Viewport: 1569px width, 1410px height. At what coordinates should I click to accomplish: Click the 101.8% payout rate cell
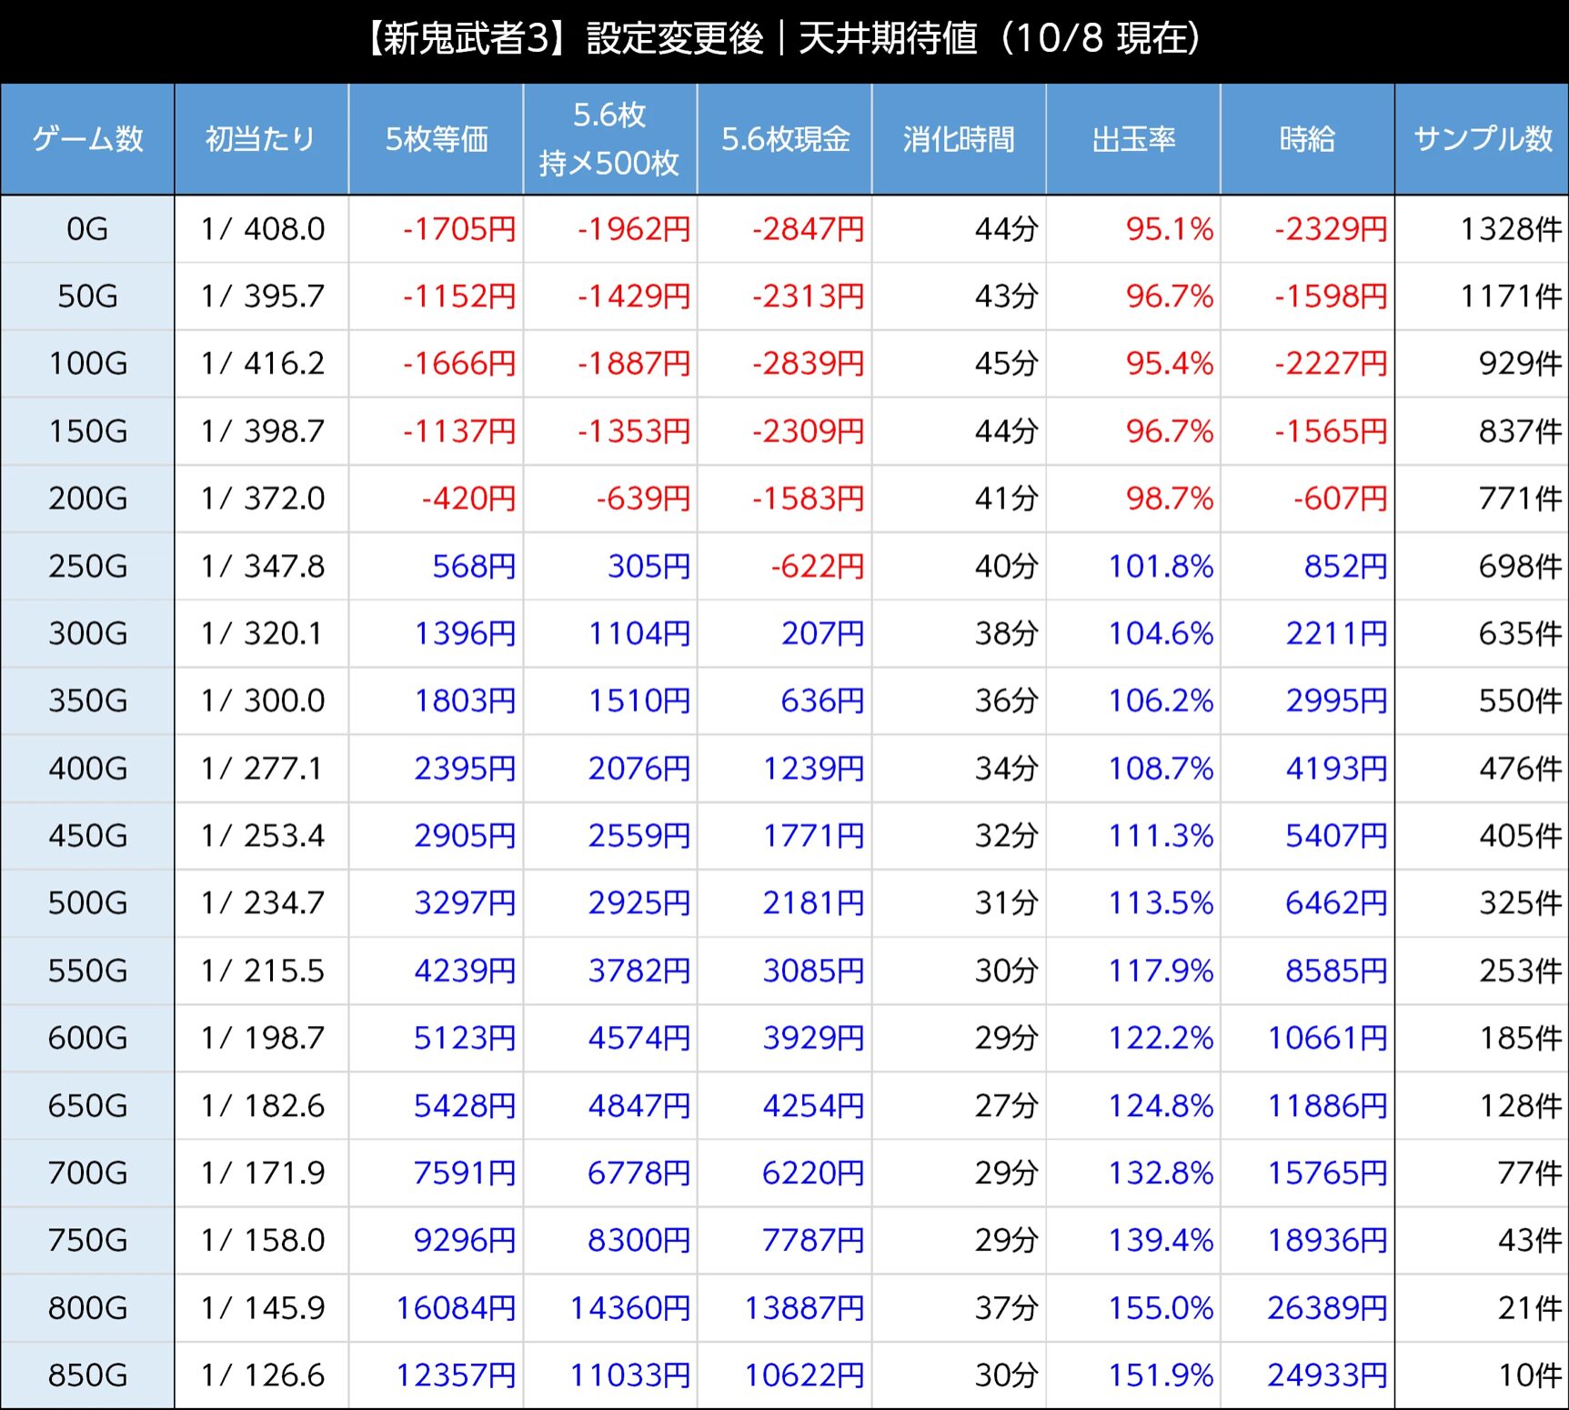point(1160,567)
